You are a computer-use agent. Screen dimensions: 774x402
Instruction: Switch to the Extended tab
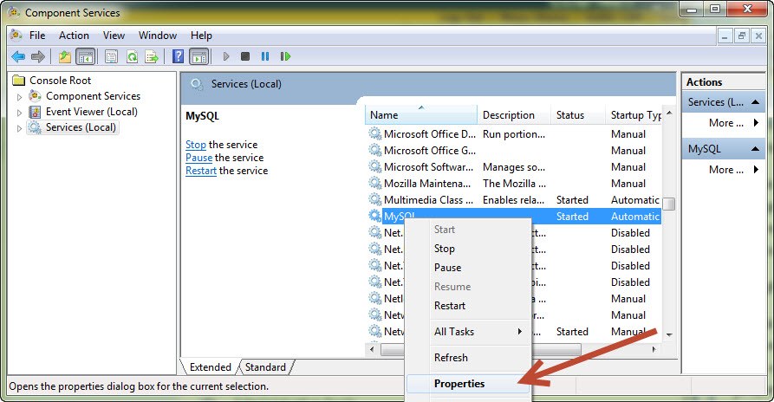coord(211,367)
